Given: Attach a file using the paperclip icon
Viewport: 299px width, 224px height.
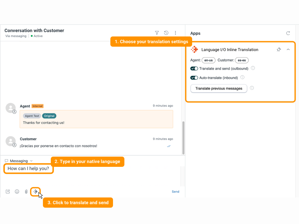Looking at the screenshot, I should click(x=26, y=191).
